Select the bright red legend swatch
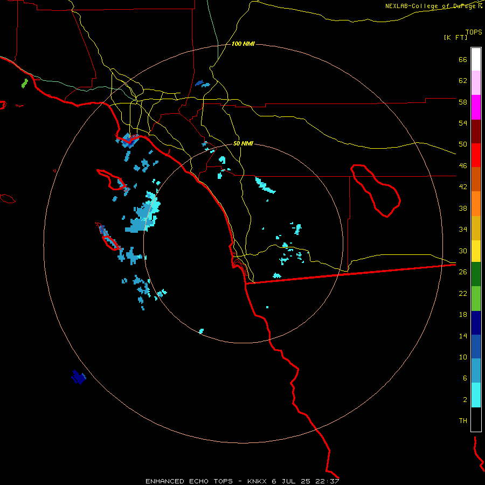 (x=476, y=155)
